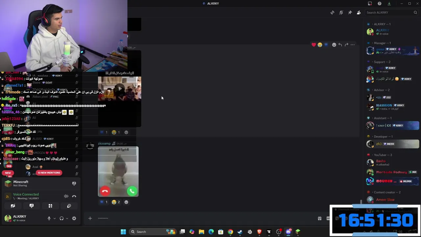The width and height of the screenshot is (421, 237).
Task: Expand the microphone input options arrow
Action: click(55, 218)
